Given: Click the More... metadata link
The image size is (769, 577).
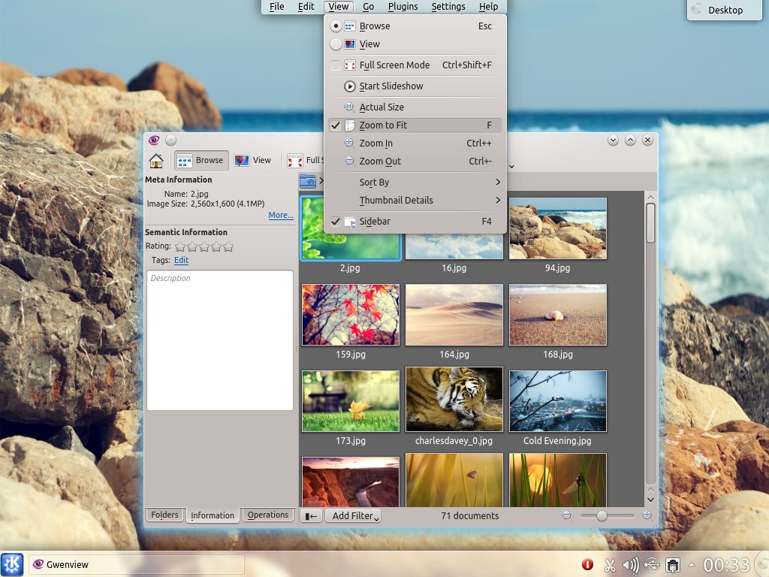Looking at the screenshot, I should click(281, 215).
